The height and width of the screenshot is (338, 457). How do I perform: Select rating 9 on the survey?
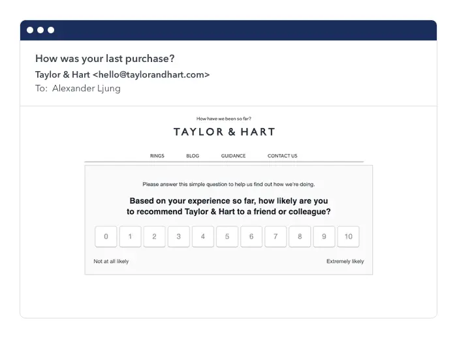click(x=324, y=237)
